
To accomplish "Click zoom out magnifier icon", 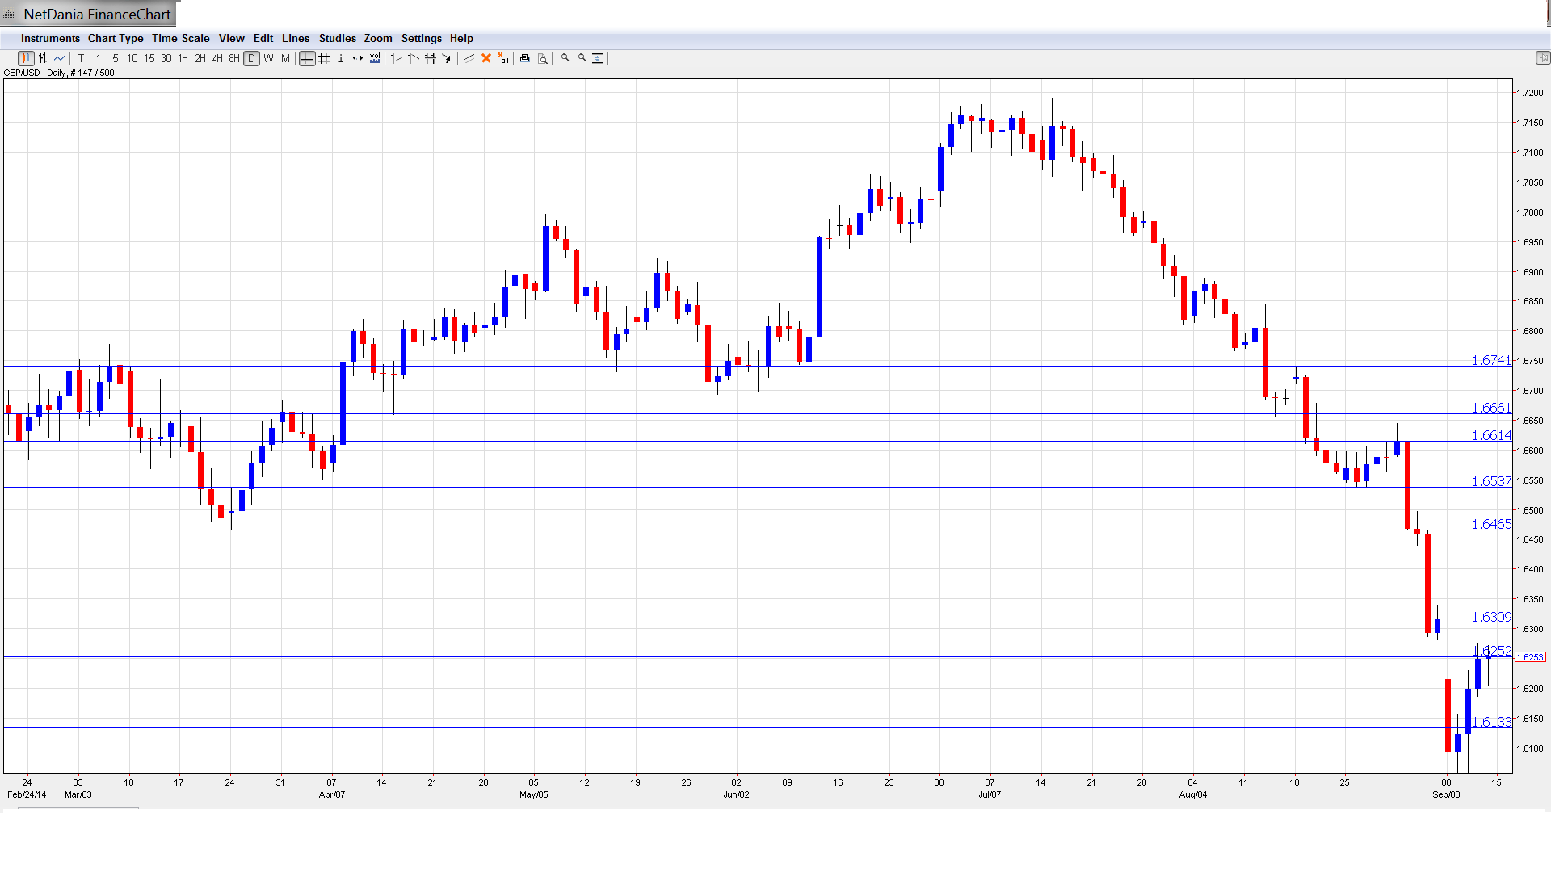I will pos(582,58).
